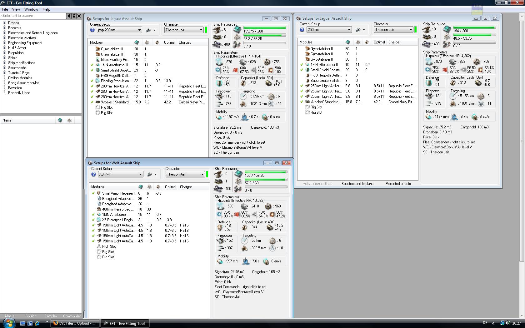Open the '250mm' Current Setup dropdown
Viewport: 525px width, 328px height.
[329, 30]
